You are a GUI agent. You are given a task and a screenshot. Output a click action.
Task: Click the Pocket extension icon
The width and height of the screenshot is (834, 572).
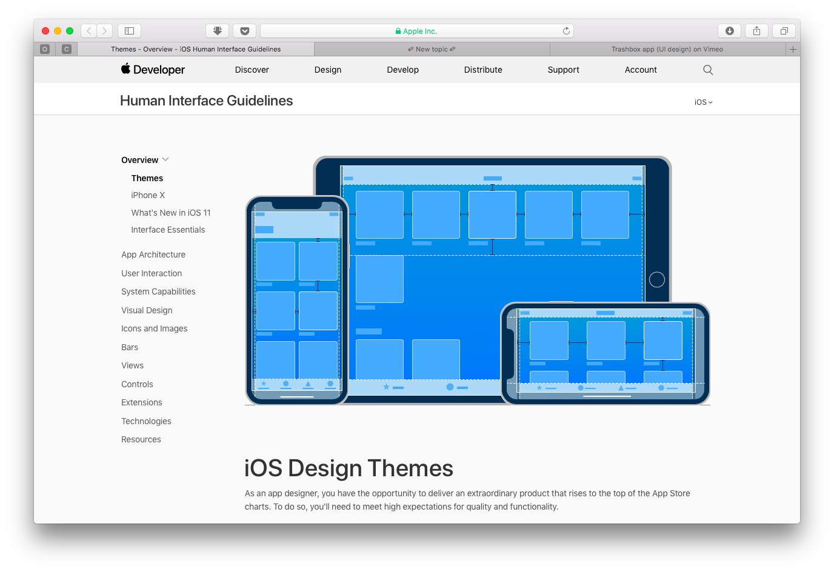point(244,31)
